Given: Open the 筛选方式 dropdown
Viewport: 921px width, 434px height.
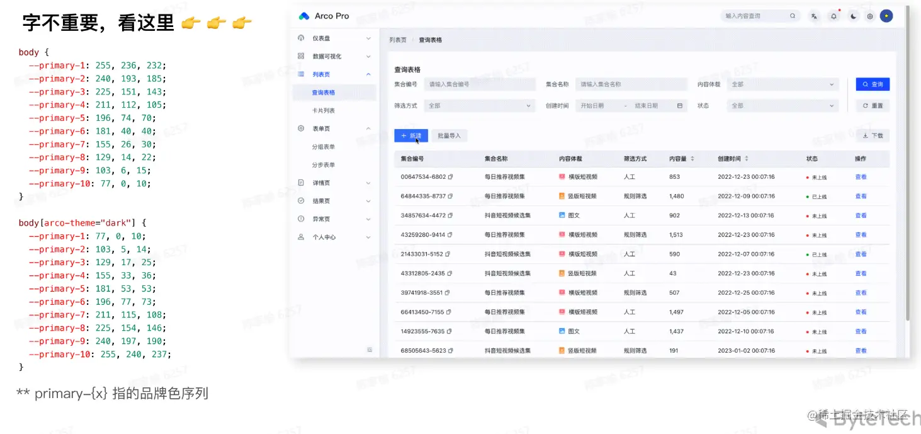Looking at the screenshot, I should click(x=480, y=106).
